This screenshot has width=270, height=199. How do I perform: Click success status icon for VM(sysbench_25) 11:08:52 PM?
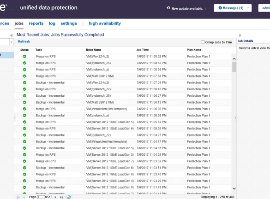click(x=24, y=63)
